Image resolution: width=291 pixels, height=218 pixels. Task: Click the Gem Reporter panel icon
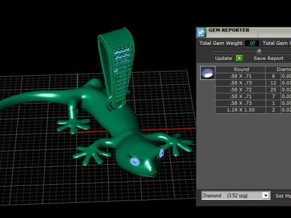tap(201, 33)
